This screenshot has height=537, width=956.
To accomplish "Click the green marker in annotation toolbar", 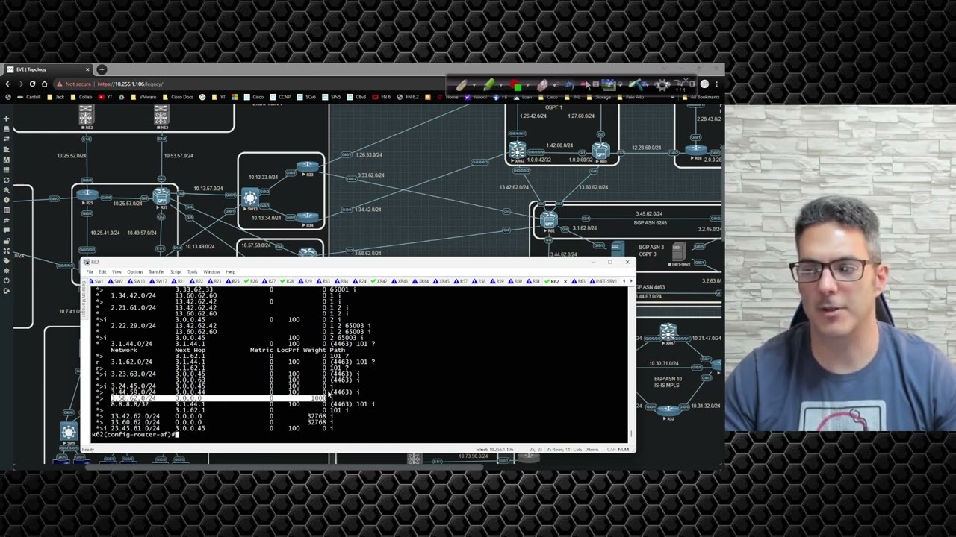I will pyautogui.click(x=488, y=85).
